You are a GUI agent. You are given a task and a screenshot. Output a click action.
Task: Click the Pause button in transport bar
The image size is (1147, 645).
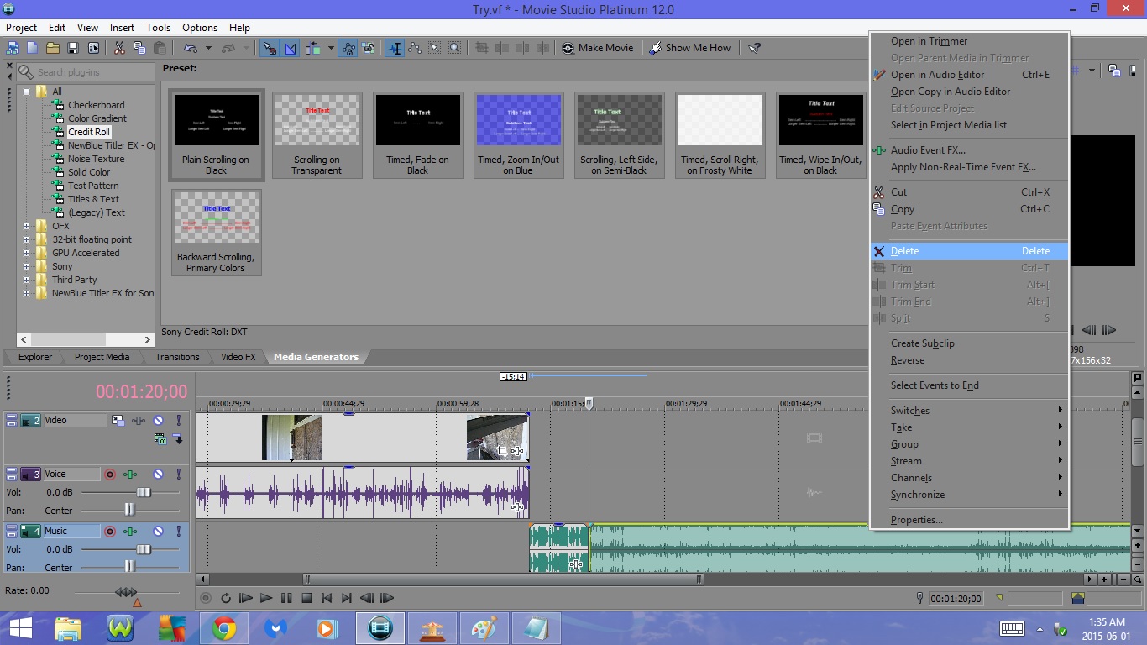[286, 598]
